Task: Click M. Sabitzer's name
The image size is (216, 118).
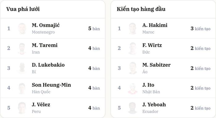Action: [156, 65]
